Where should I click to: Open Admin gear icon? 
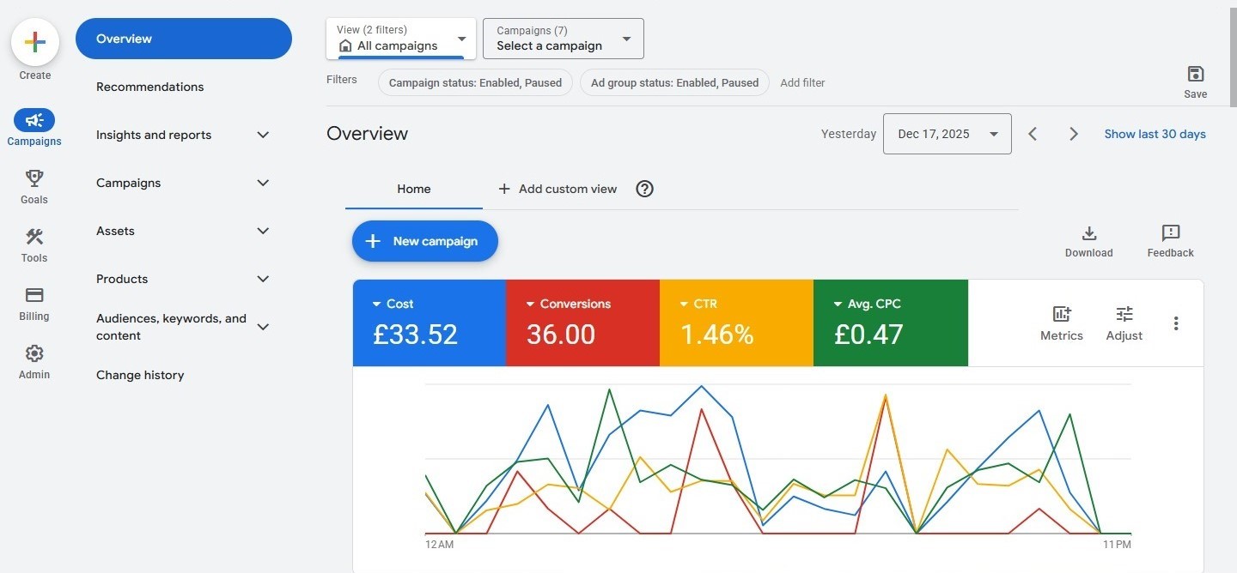(x=34, y=353)
